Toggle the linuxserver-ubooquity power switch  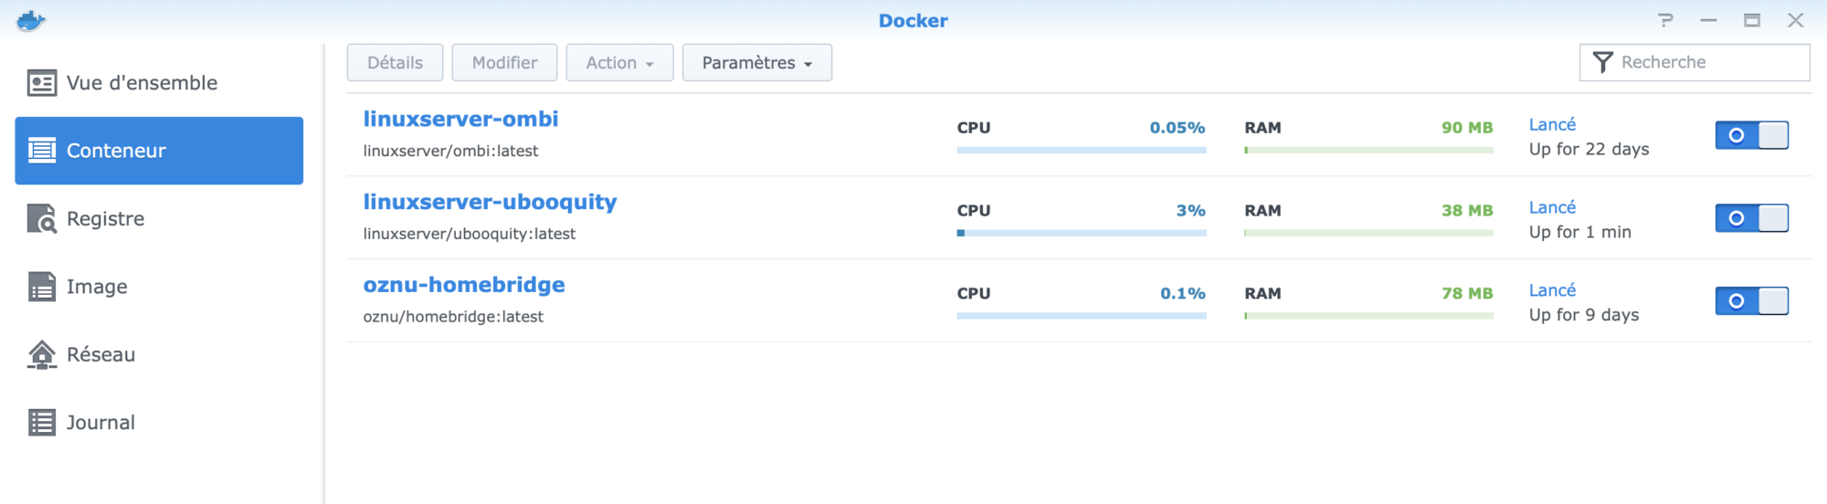[x=1751, y=218]
